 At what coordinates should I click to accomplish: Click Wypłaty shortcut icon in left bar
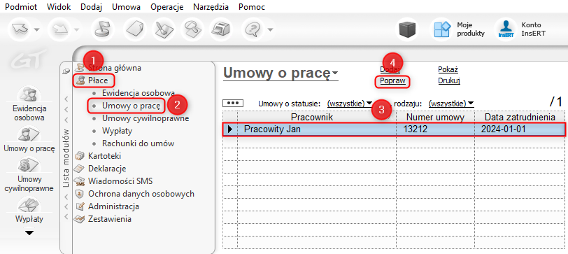[x=29, y=205]
